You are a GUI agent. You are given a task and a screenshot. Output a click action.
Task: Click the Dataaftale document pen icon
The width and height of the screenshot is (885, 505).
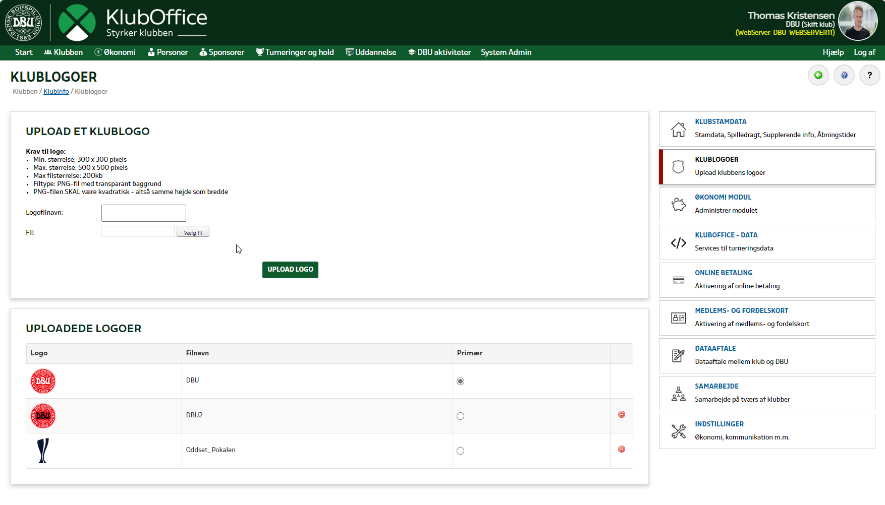pyautogui.click(x=678, y=356)
